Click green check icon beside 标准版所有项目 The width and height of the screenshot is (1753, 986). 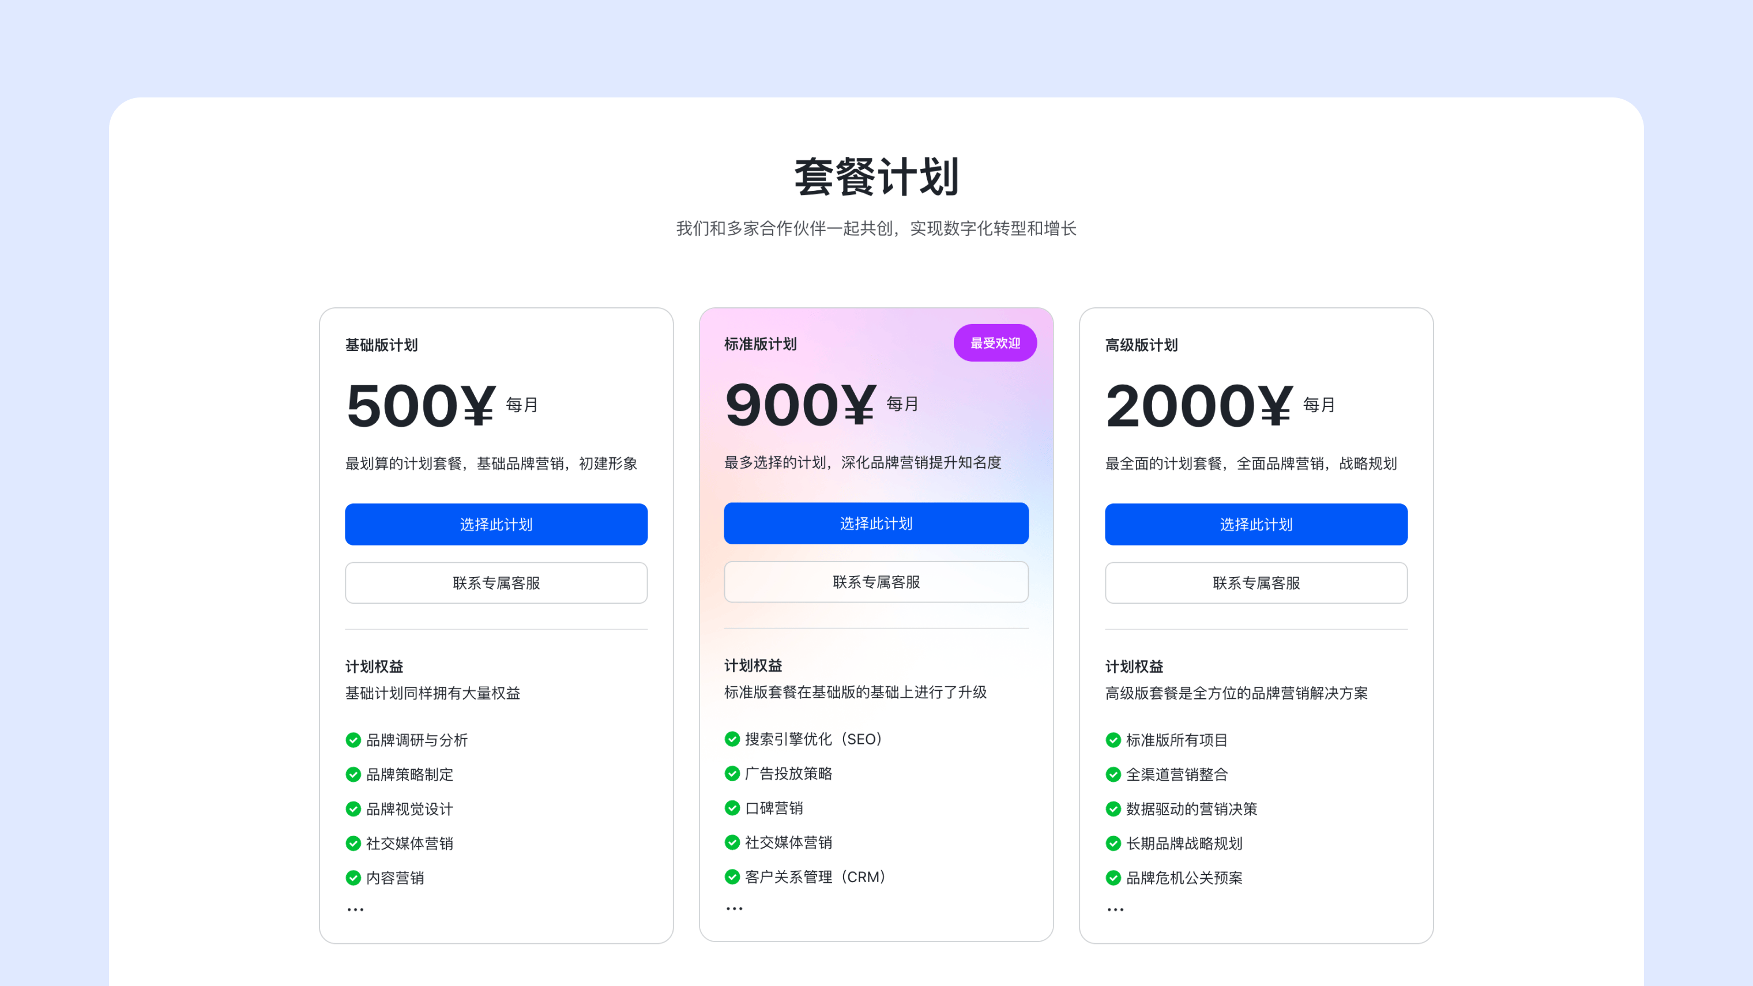(1114, 740)
